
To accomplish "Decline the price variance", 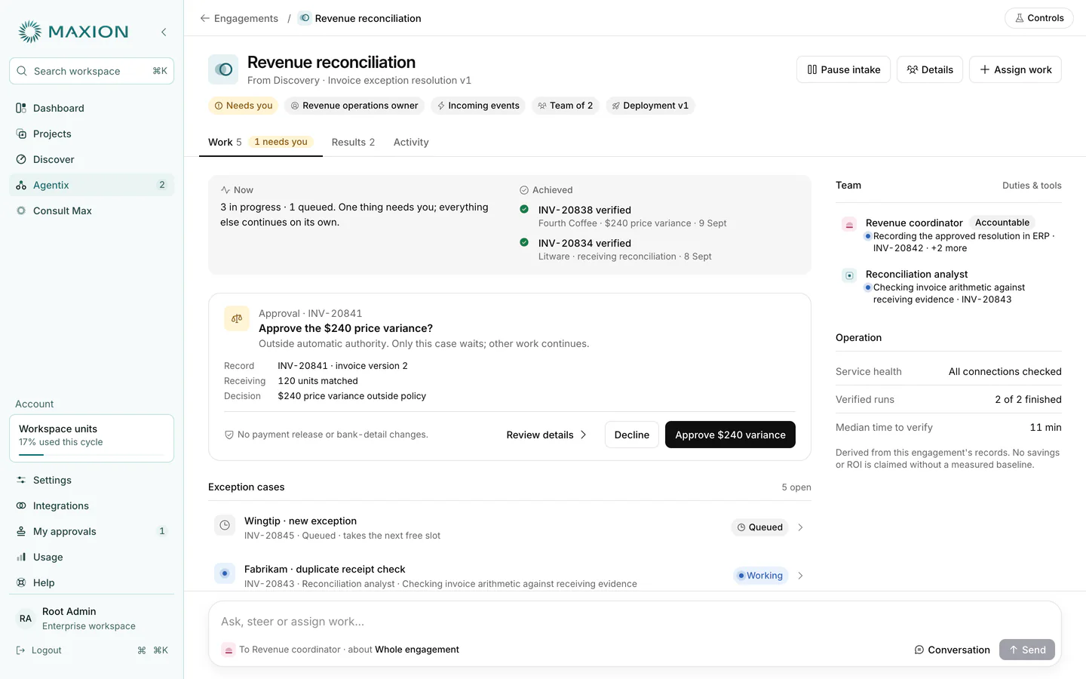I will tap(632, 435).
